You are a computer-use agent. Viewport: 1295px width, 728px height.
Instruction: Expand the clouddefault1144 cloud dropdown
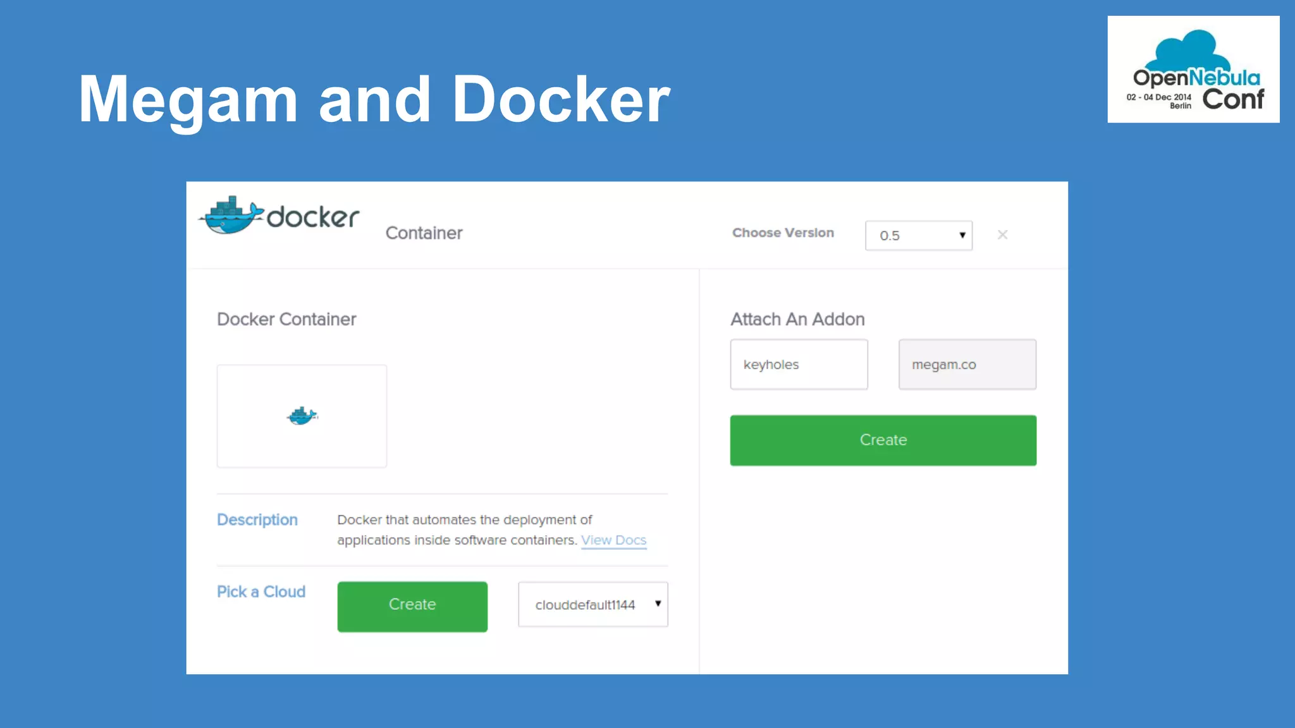coord(592,605)
